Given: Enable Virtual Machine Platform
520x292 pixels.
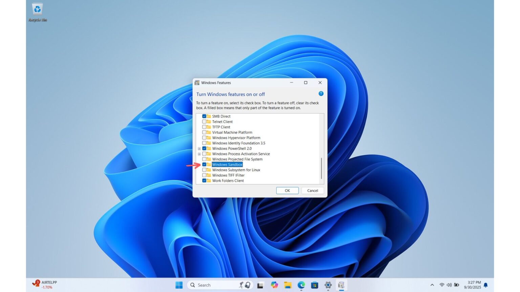Looking at the screenshot, I should coord(204,132).
